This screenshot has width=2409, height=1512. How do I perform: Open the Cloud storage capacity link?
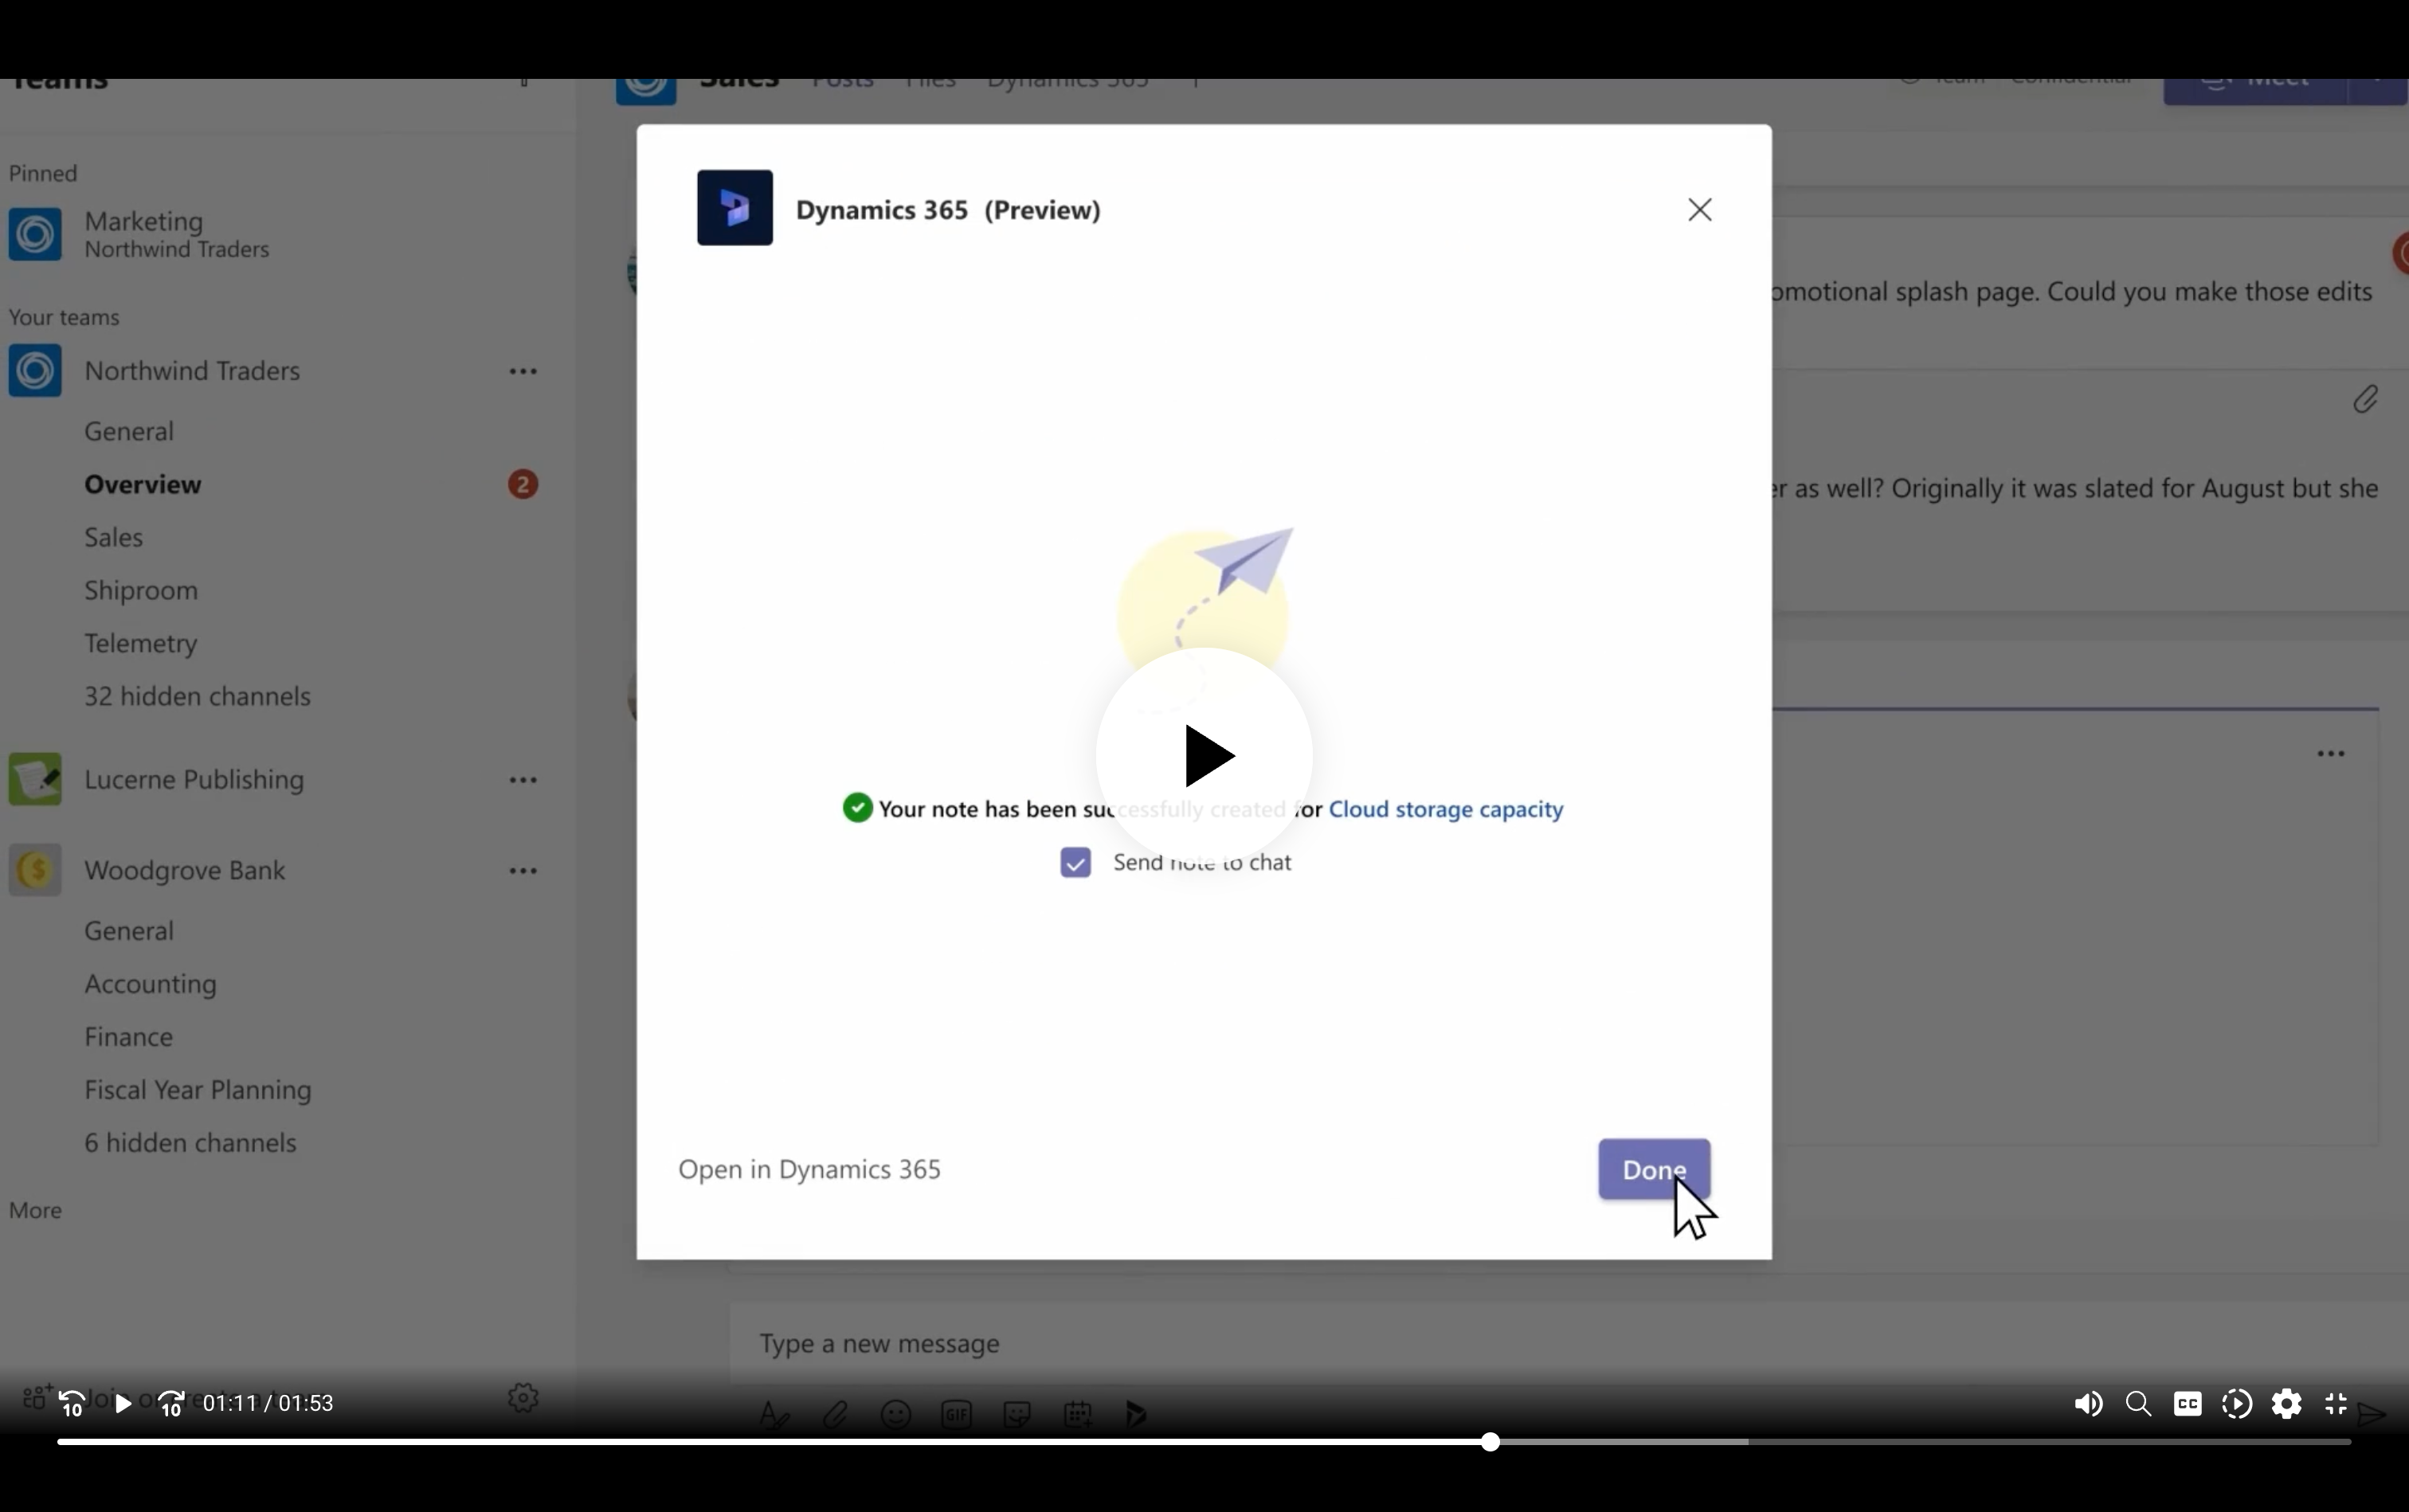point(1445,809)
